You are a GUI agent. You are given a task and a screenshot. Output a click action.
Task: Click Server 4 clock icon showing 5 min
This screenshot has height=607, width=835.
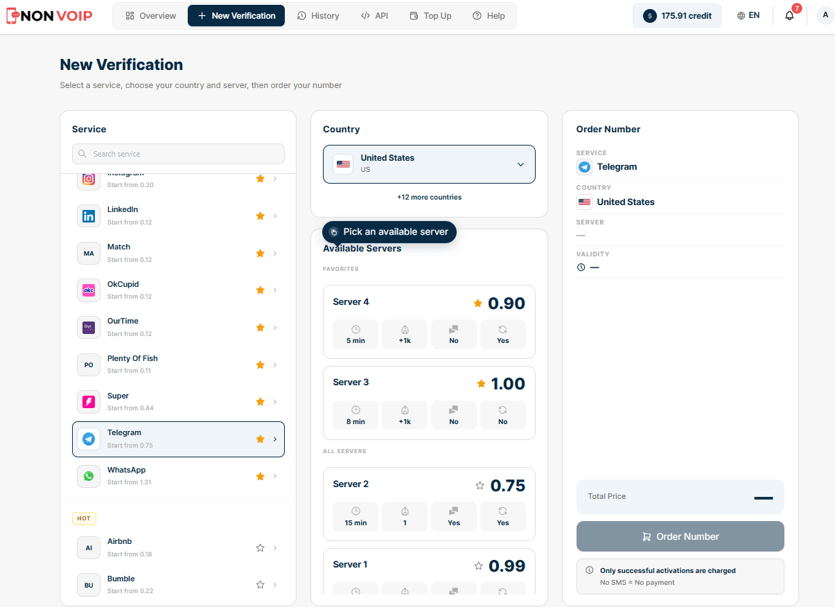pyautogui.click(x=355, y=330)
